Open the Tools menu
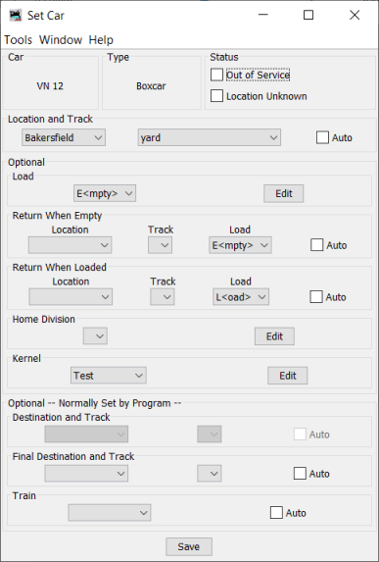379x562 pixels. click(x=18, y=40)
